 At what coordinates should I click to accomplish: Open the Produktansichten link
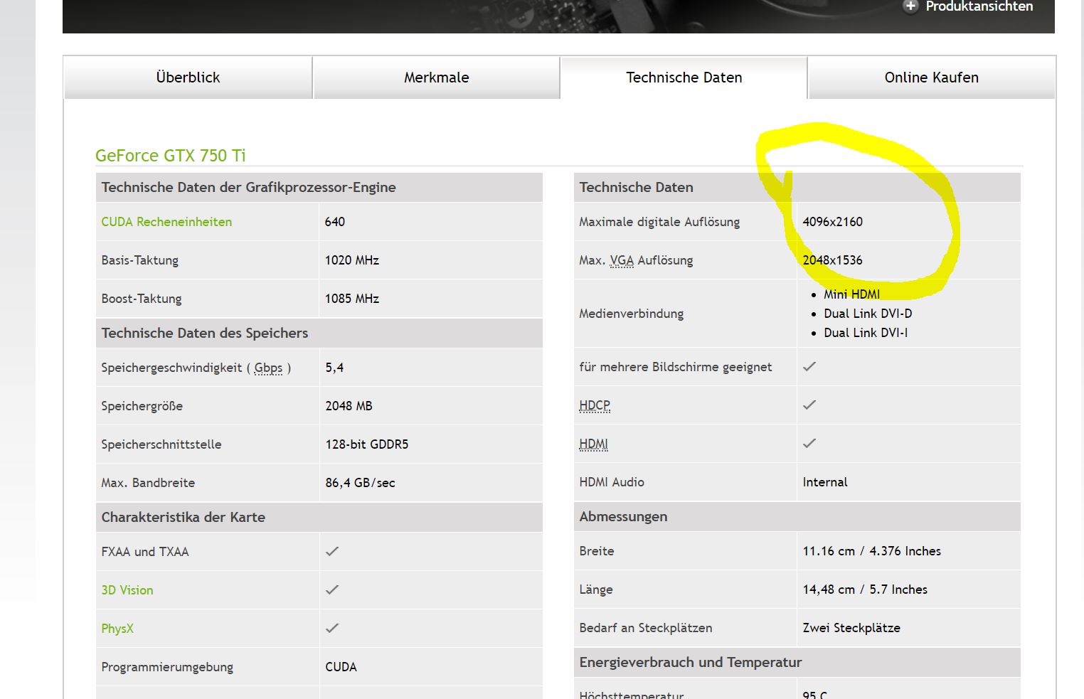979,6
